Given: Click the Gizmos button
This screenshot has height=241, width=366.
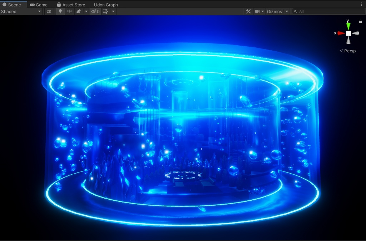Looking at the screenshot, I should [276, 11].
